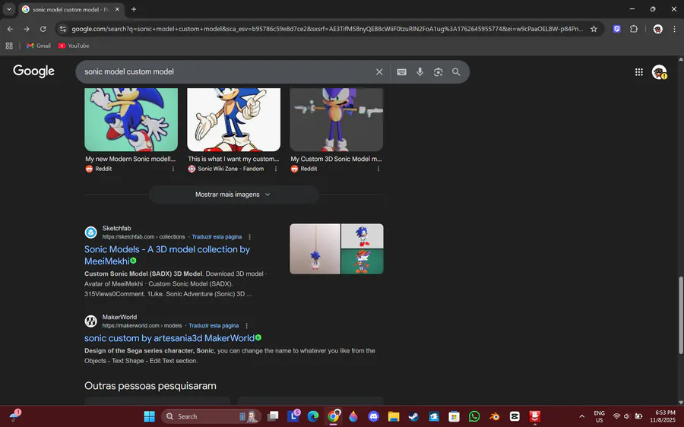Open Sonic Models collection by MeeiMekhi result
This screenshot has width=684, height=427.
tap(167, 255)
